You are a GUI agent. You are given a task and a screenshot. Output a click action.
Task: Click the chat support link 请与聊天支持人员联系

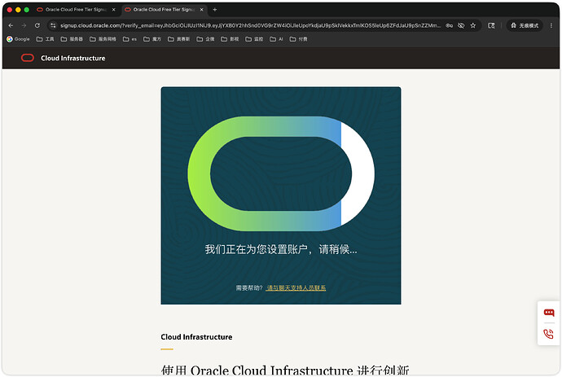click(x=296, y=287)
